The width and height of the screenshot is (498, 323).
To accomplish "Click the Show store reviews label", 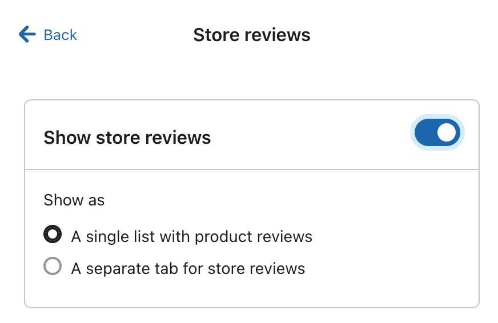I will click(x=127, y=138).
